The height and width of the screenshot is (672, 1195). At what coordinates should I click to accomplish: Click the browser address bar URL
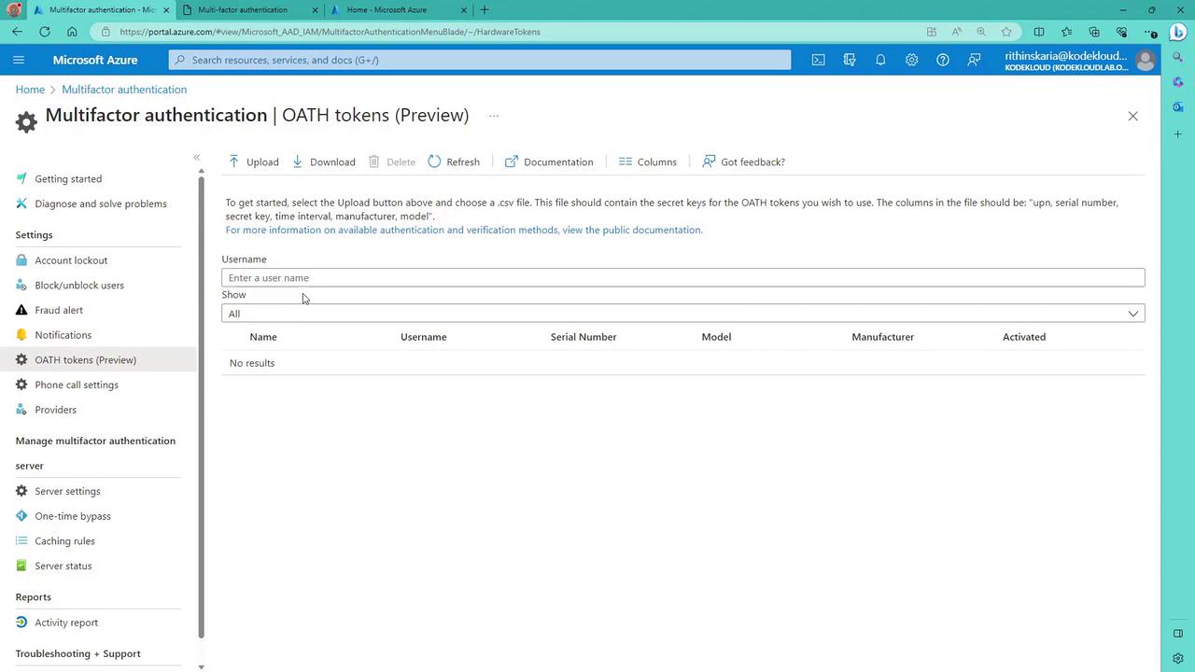pyautogui.click(x=330, y=32)
